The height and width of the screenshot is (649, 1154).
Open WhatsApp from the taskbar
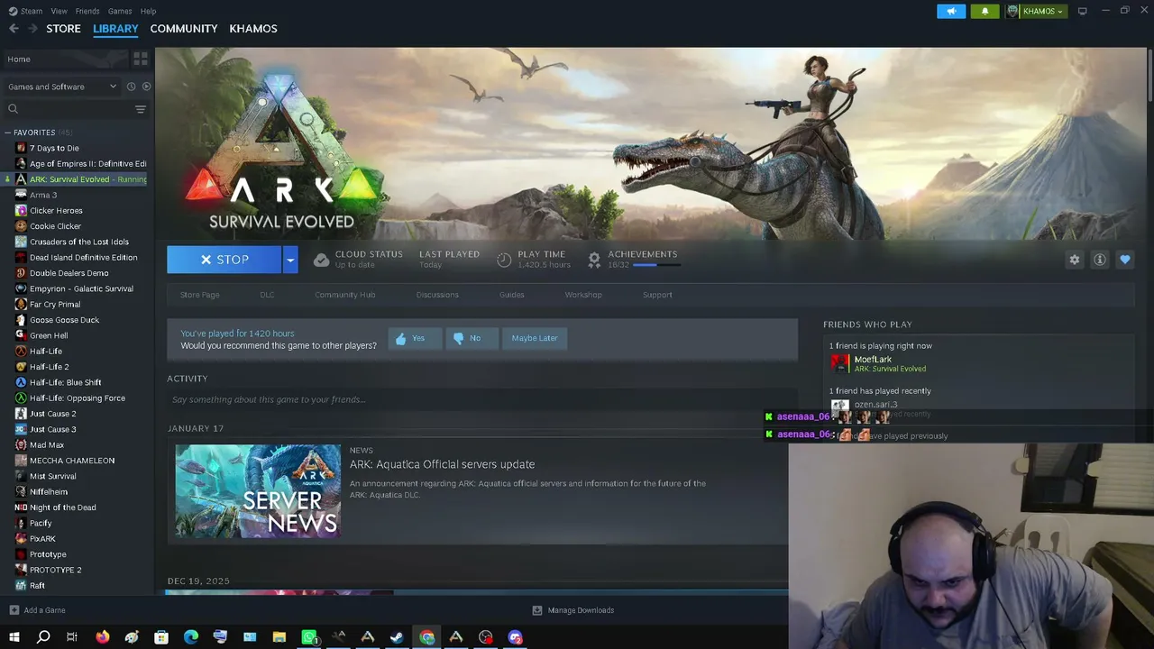[x=309, y=637]
